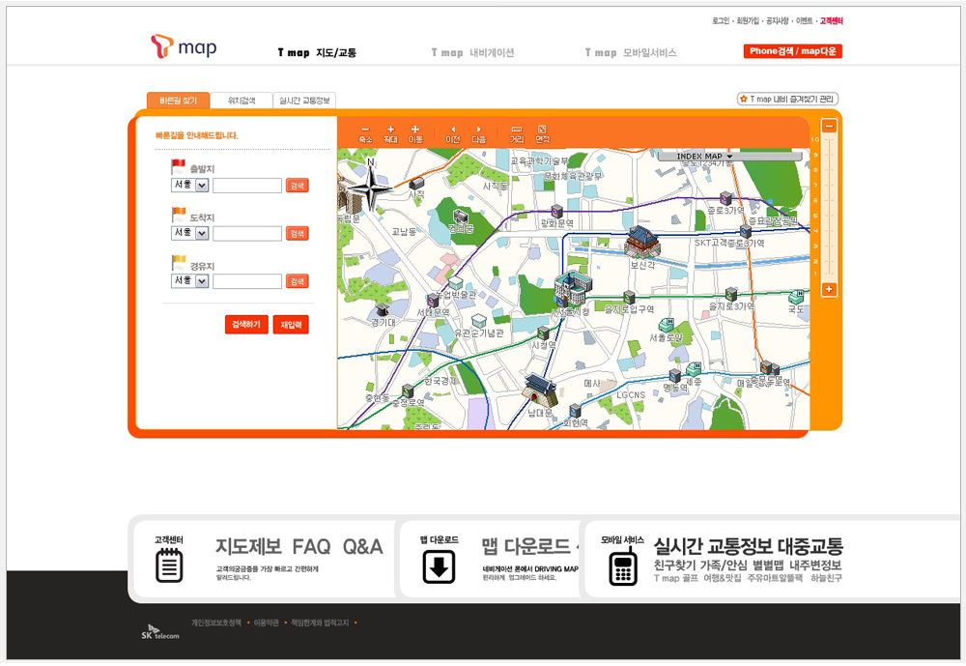Click the minus button atop zoom slider
This screenshot has height=666, width=966.
click(829, 126)
